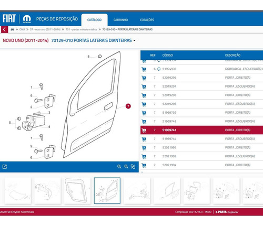
Task: Click the Mopar logo icon
Action: [27, 19]
